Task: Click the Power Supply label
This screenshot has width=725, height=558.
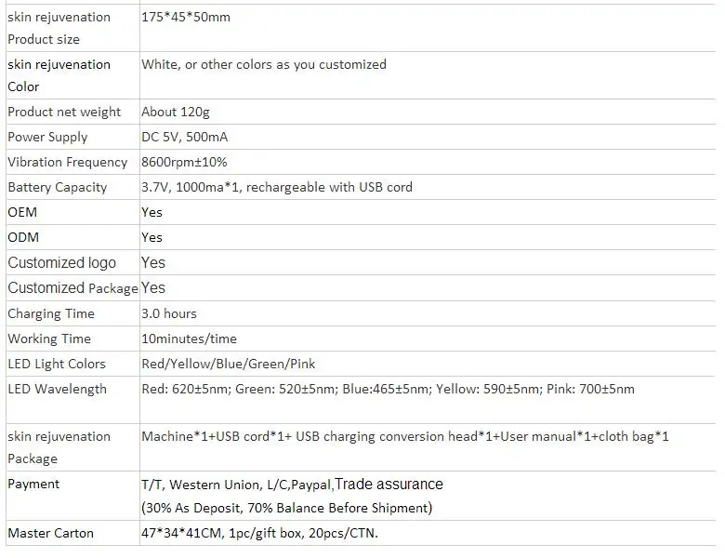Action: click(47, 137)
